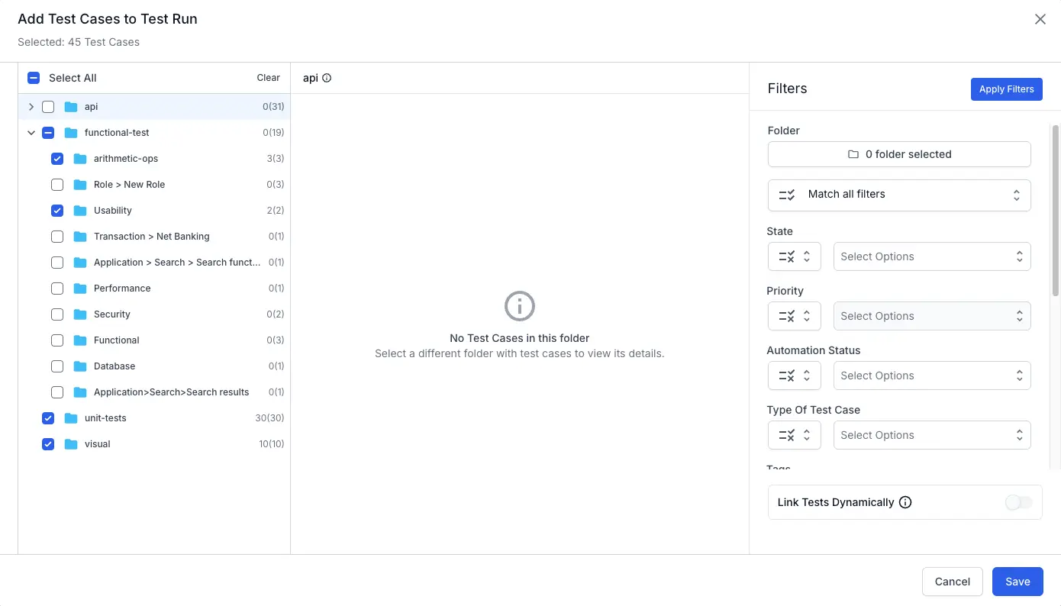Uncheck the arithmetic-ops folder checkbox
This screenshot has width=1061, height=606.
[x=57, y=159]
